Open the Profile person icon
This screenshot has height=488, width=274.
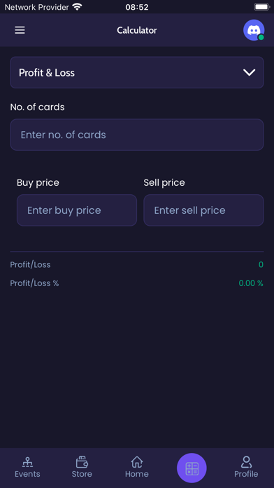pos(246,462)
